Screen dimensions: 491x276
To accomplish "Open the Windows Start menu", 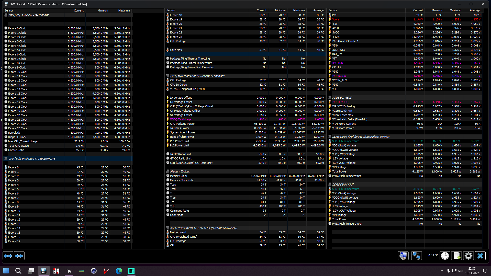I will click(6, 271).
